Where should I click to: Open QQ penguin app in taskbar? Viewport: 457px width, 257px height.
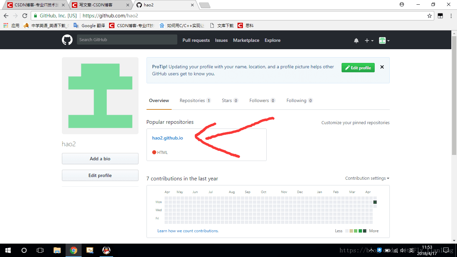tap(106, 250)
